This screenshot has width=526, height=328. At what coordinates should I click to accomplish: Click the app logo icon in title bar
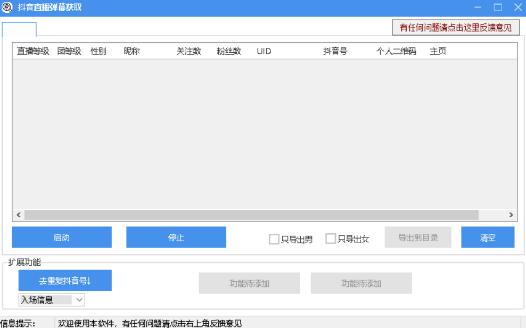tap(7, 7)
